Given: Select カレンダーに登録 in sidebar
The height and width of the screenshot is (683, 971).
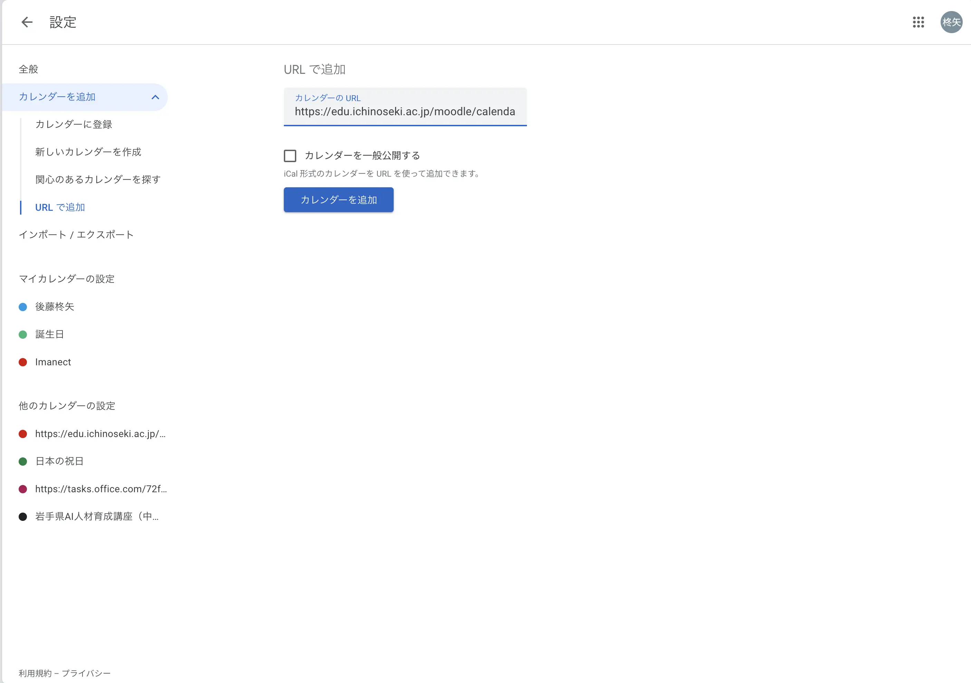Looking at the screenshot, I should [74, 125].
